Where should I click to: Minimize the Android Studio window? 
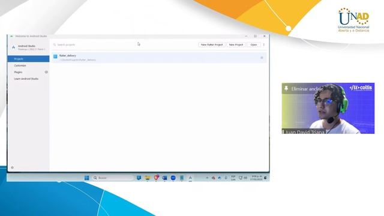(246, 36)
